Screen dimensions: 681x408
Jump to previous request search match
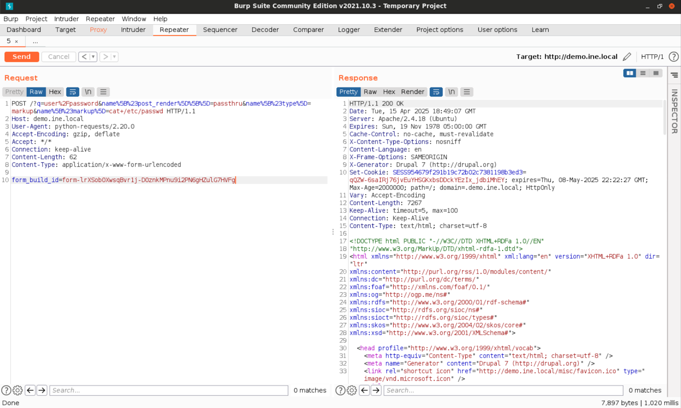point(30,390)
